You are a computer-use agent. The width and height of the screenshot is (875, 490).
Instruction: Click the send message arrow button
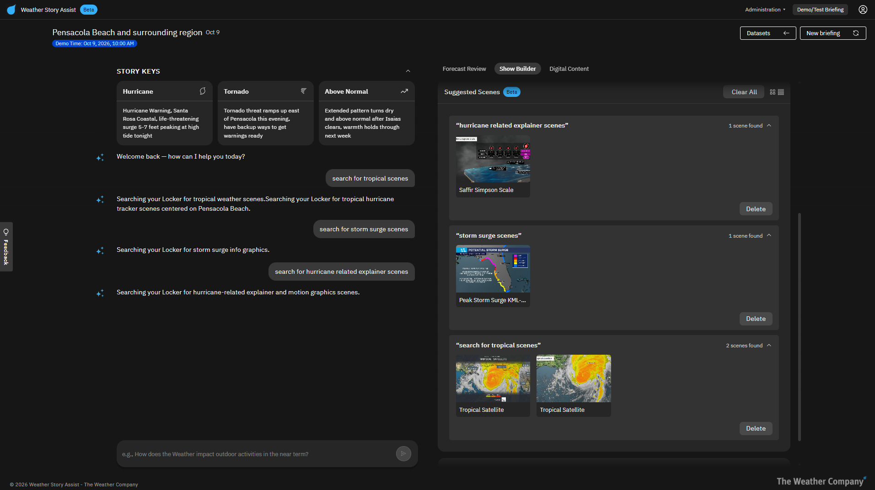(403, 453)
